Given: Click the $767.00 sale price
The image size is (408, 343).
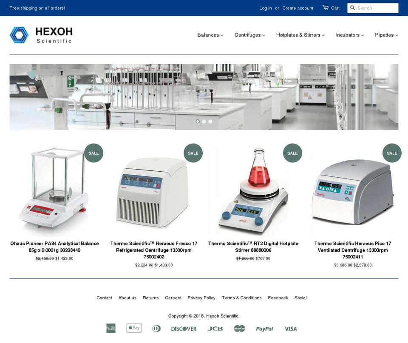Looking at the screenshot, I should coord(263,258).
